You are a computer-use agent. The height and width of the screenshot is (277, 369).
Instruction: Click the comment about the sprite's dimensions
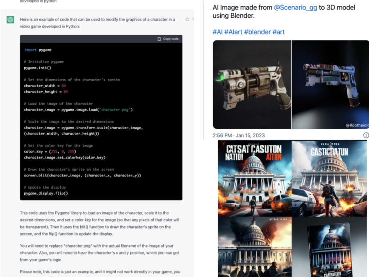(x=72, y=80)
